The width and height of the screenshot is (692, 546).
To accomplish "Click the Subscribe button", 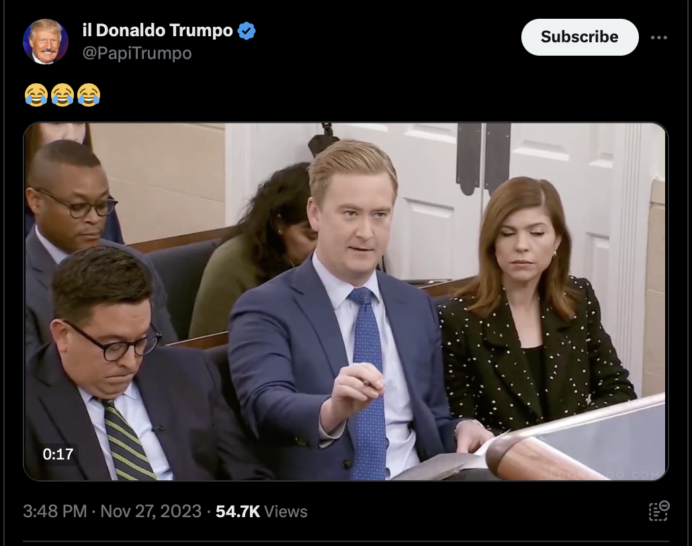I will coord(580,37).
